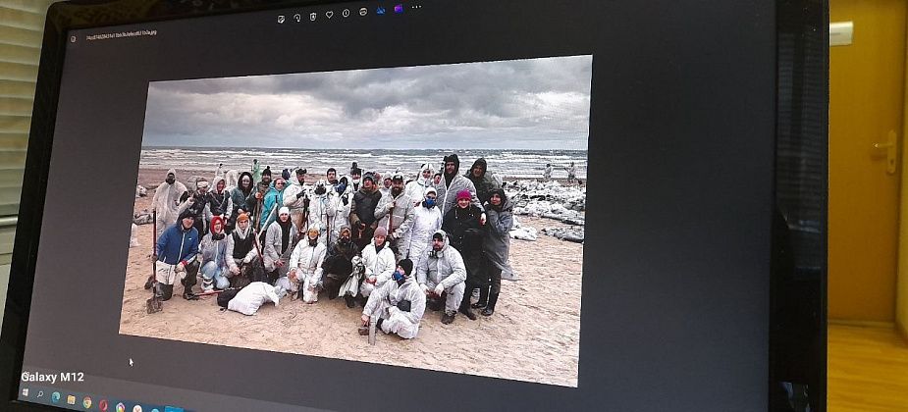Click the Edit image icon in toolbar
The image size is (908, 412).
281,18
